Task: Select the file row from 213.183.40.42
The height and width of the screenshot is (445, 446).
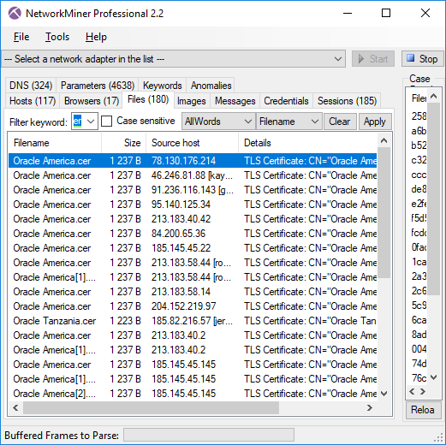Action: 193,219
